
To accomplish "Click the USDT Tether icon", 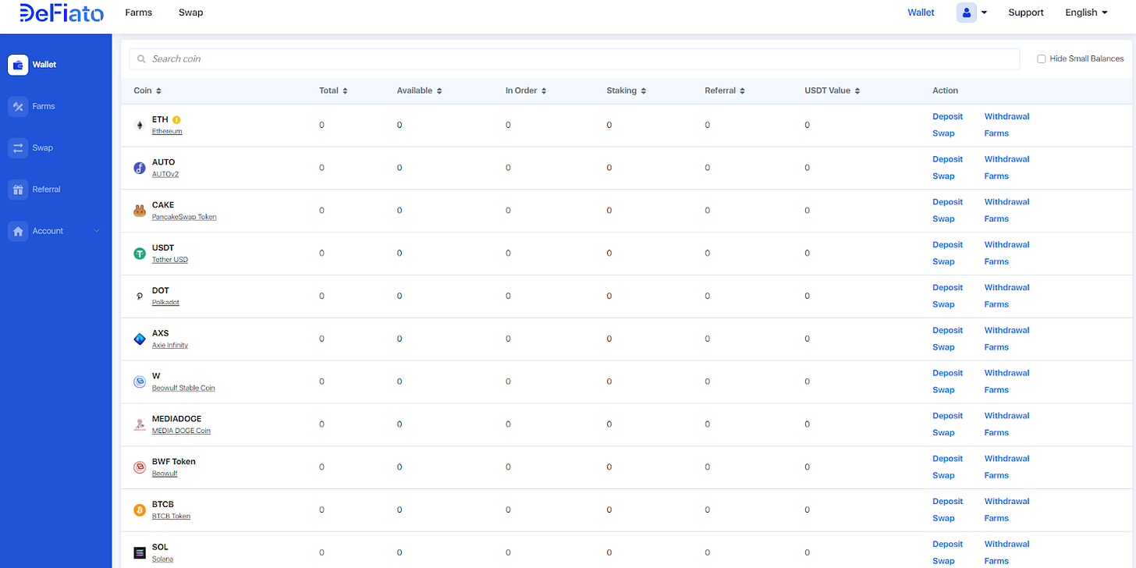I will (x=140, y=254).
